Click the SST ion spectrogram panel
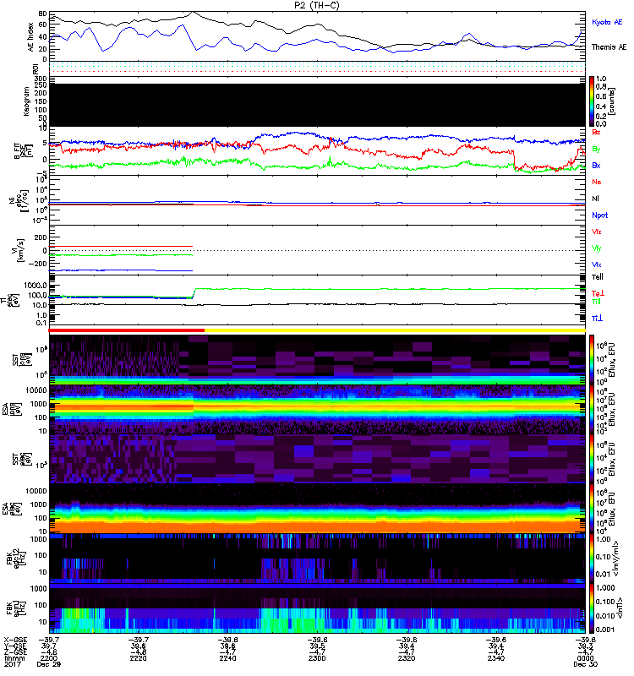 coord(317,359)
